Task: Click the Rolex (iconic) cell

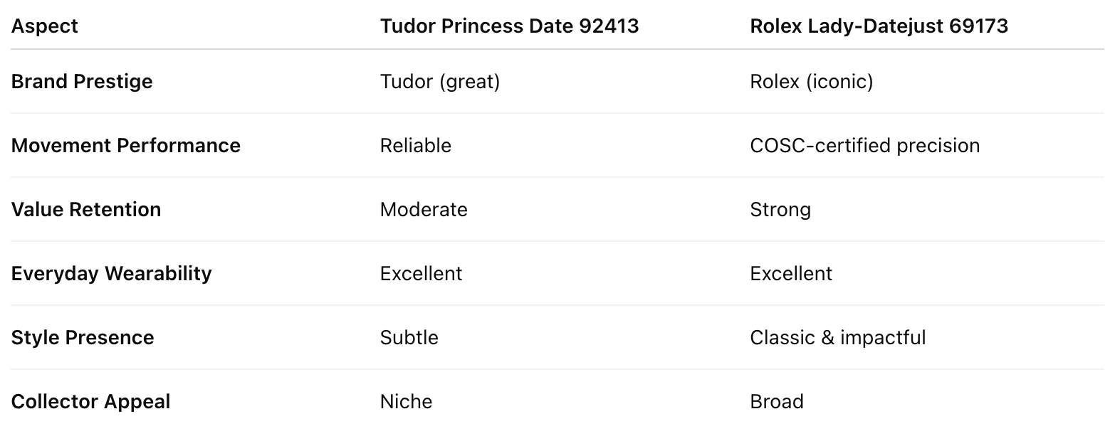Action: (x=811, y=82)
